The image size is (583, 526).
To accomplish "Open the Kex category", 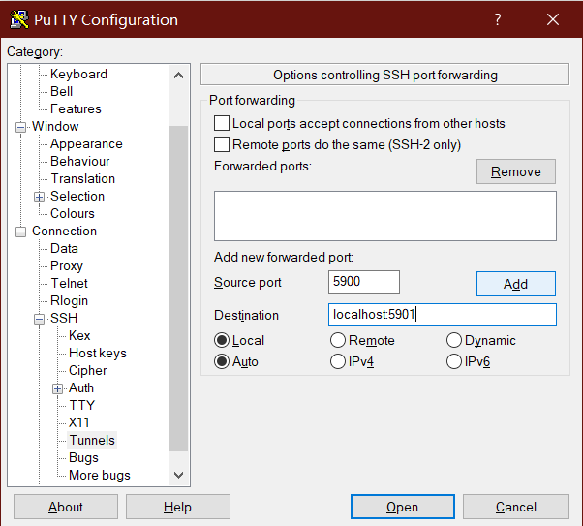I will click(x=79, y=335).
